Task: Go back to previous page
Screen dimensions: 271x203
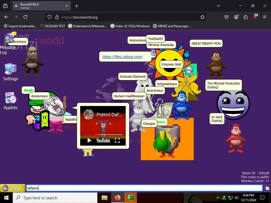Action: click(6, 17)
